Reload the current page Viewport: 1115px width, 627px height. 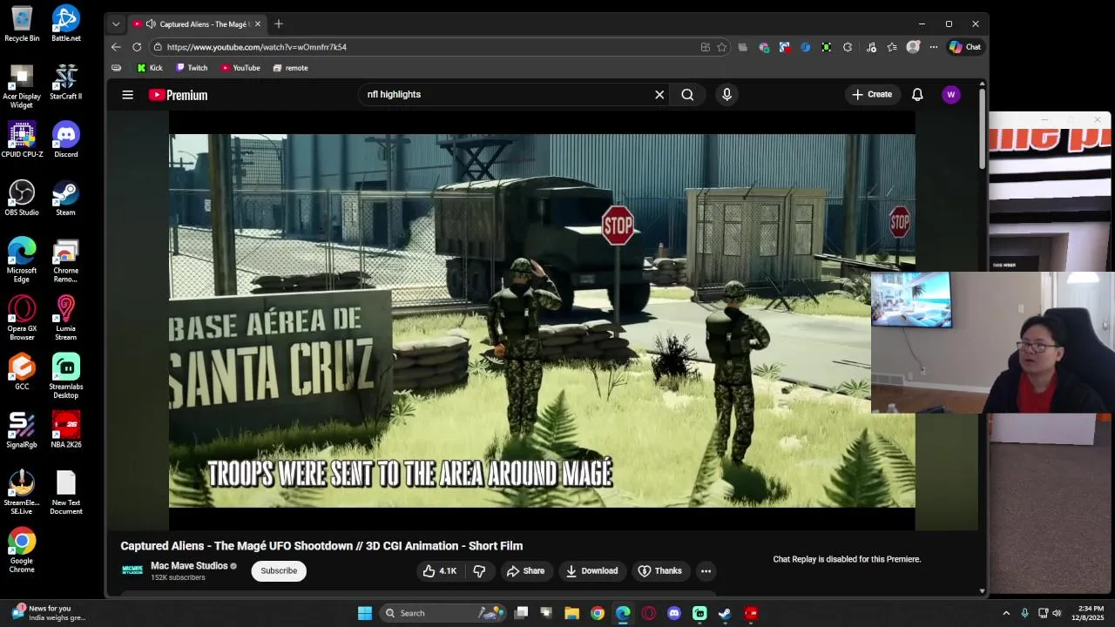click(137, 47)
